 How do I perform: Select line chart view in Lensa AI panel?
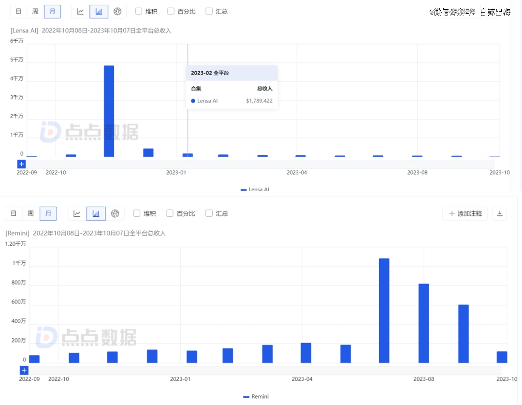(x=80, y=11)
